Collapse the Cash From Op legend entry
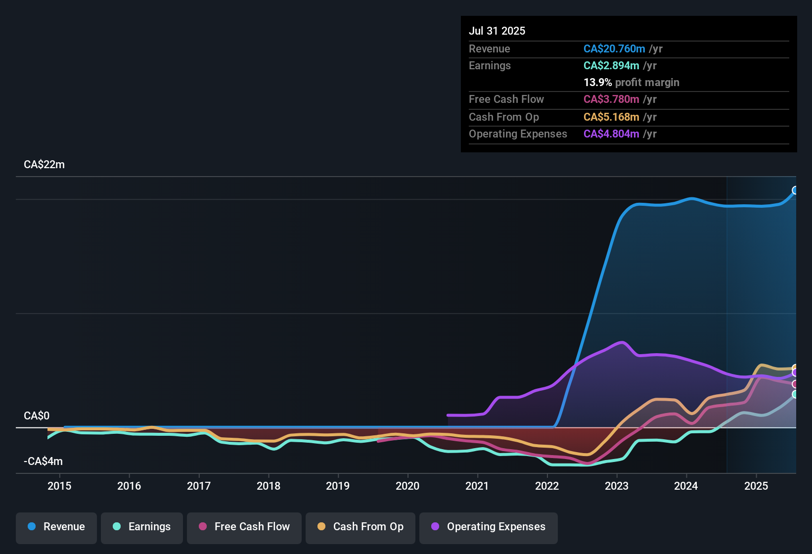The width and height of the screenshot is (812, 554). tap(360, 527)
